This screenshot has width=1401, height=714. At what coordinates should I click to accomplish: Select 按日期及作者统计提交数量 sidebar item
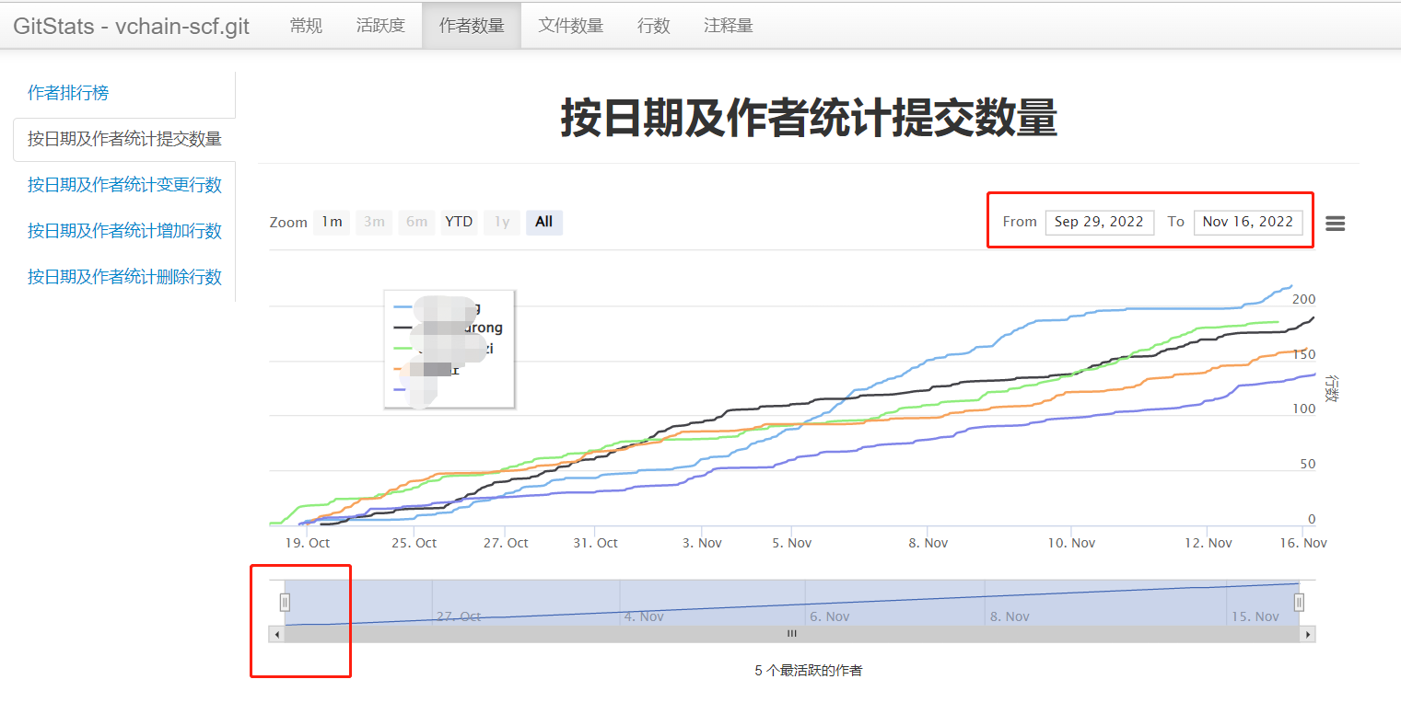(124, 139)
